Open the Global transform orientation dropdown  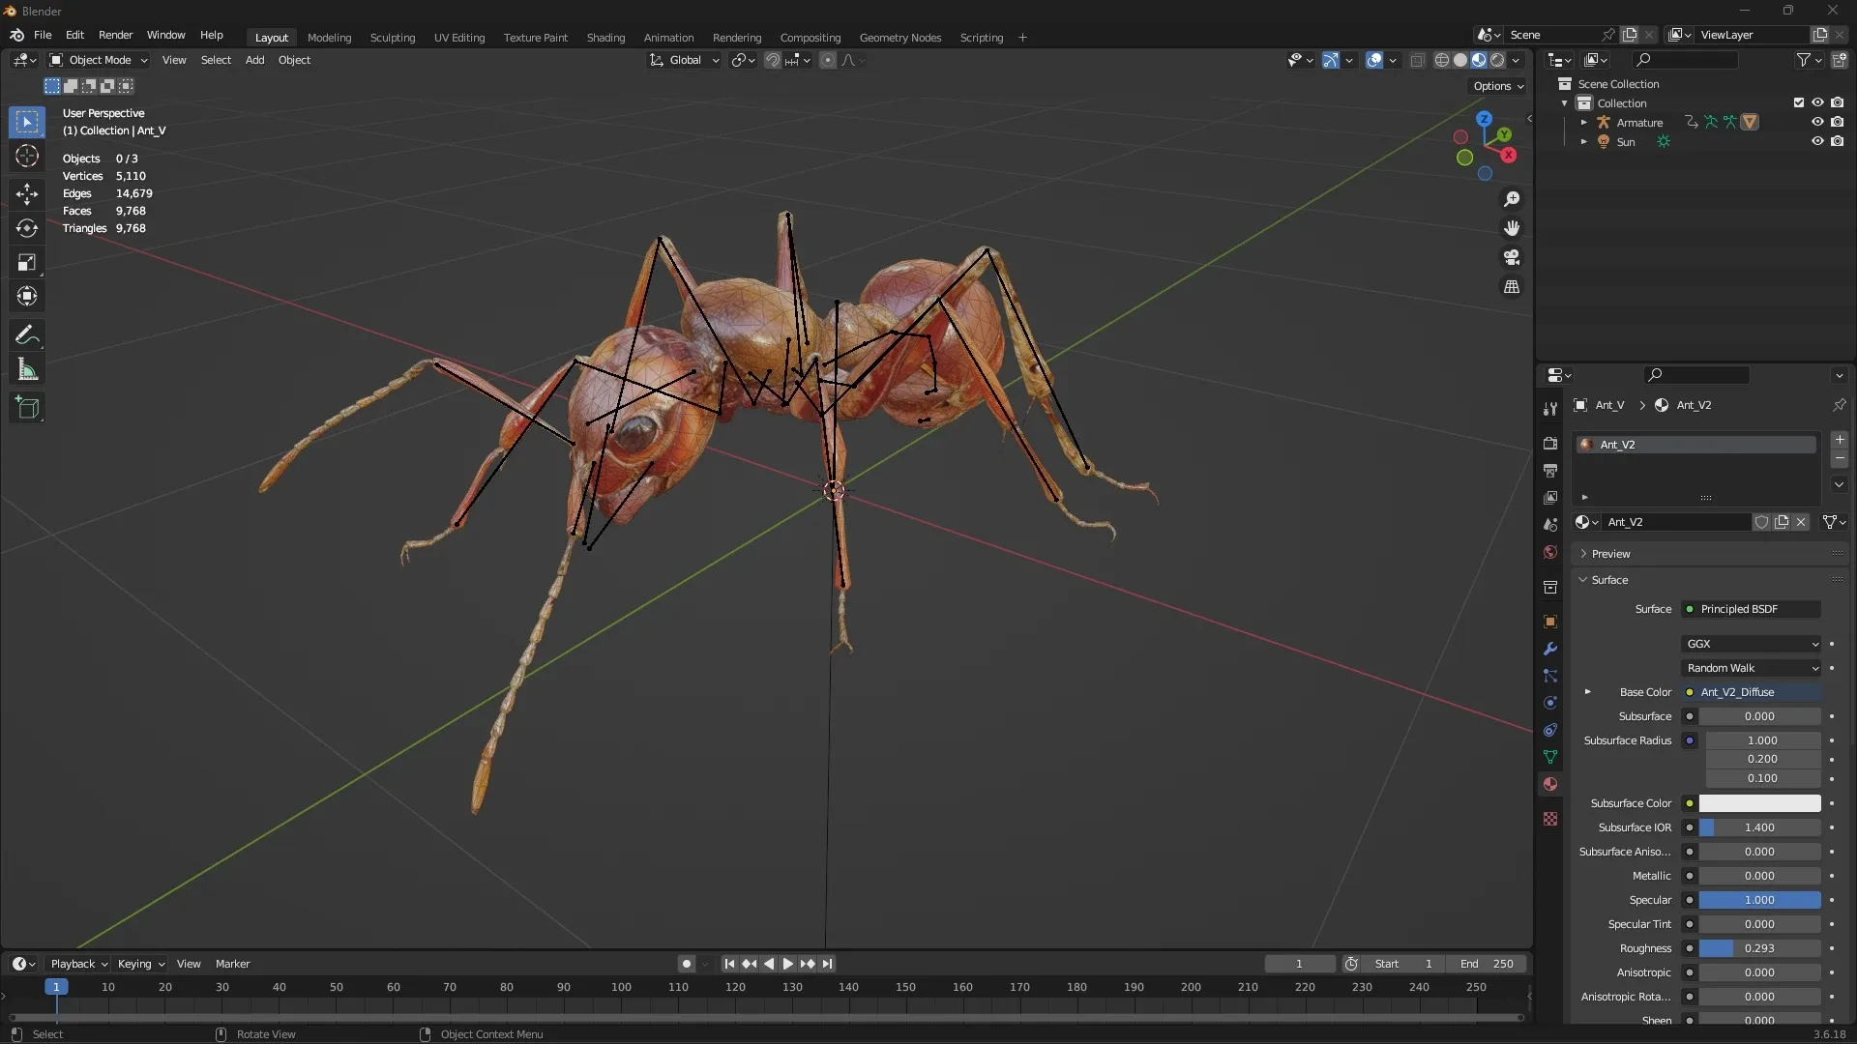[x=685, y=60]
